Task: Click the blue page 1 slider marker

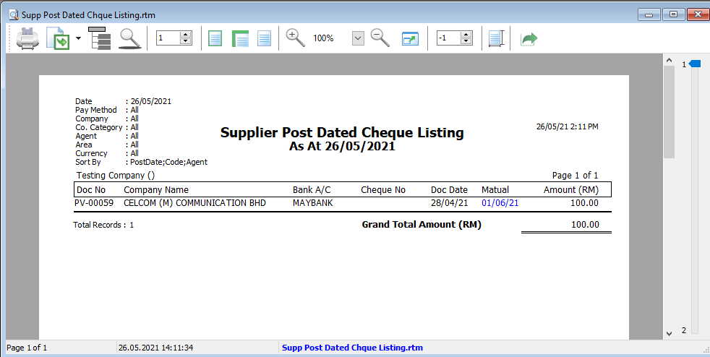Action: click(695, 64)
